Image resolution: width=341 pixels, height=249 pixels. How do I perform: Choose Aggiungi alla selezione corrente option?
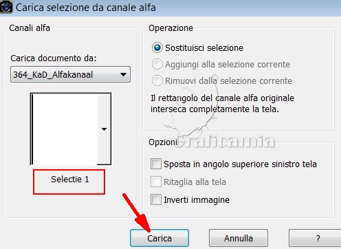coord(157,64)
